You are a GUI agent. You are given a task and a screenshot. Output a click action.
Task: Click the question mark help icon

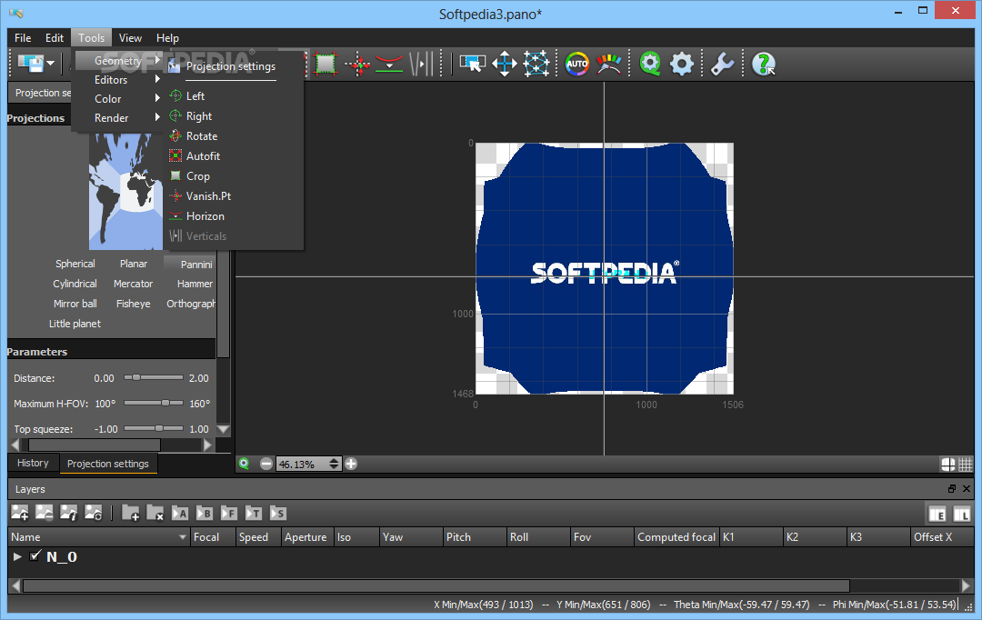tap(764, 64)
